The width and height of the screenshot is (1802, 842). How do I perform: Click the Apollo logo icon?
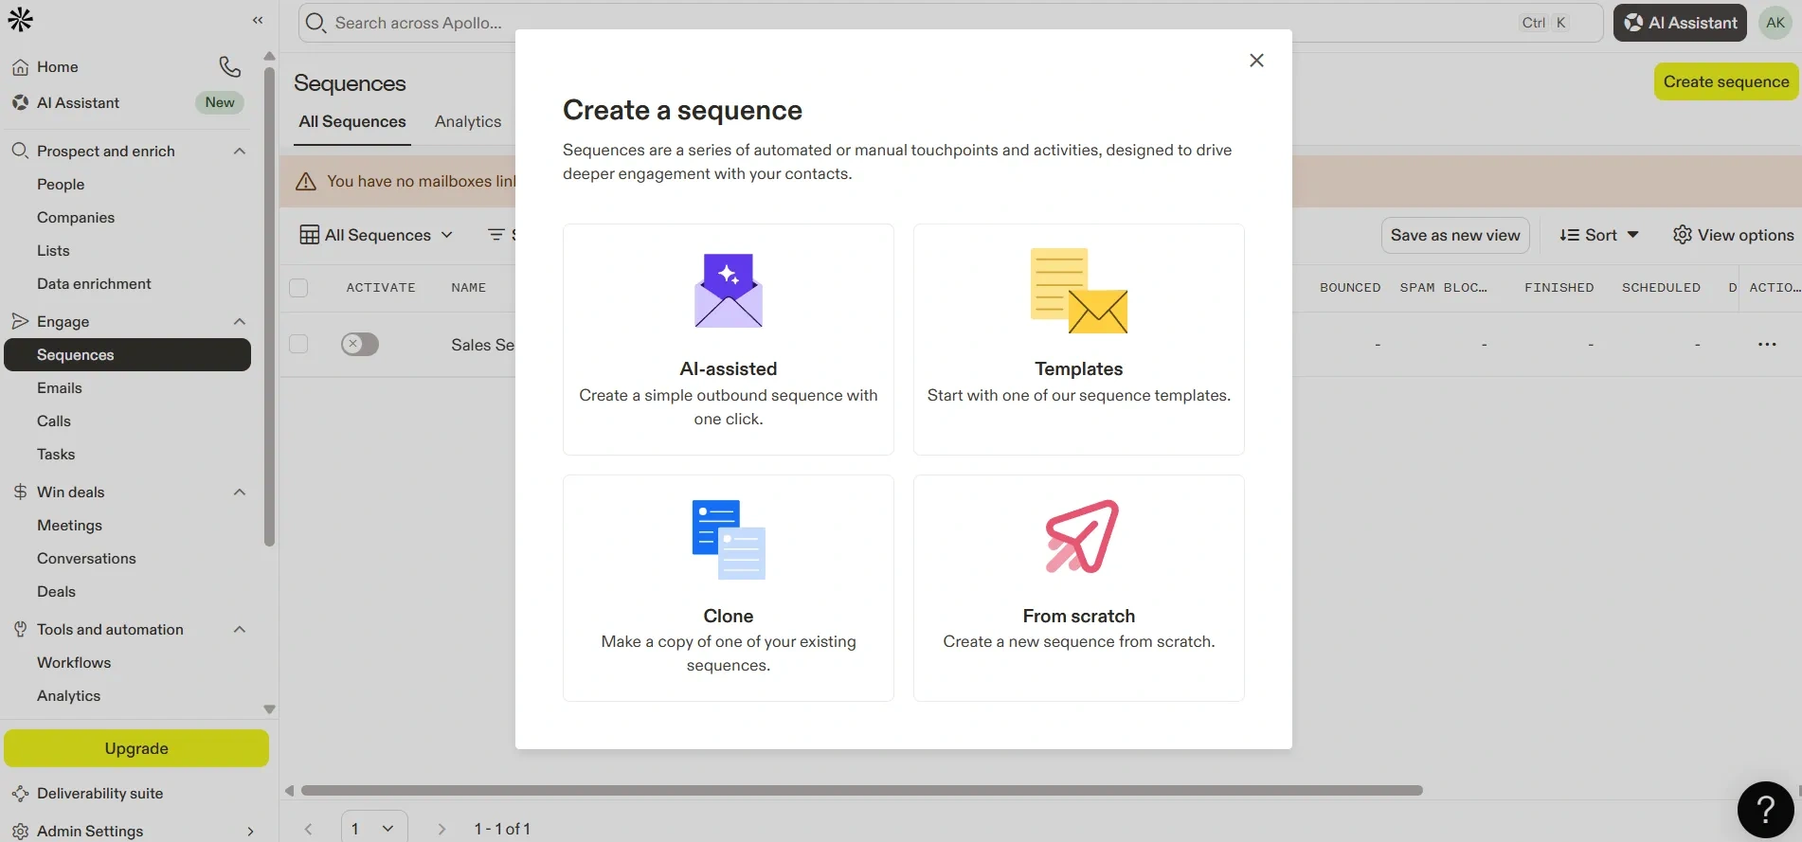[x=21, y=20]
